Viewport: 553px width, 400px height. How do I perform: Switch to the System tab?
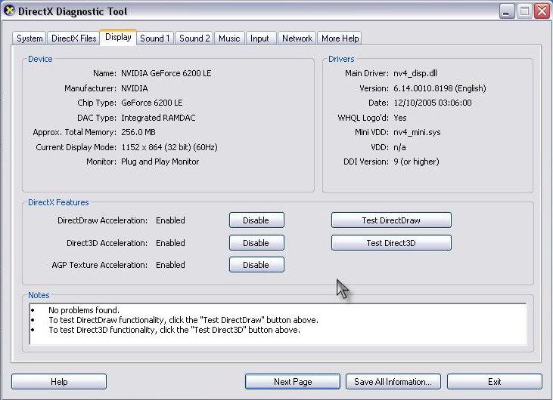pyautogui.click(x=30, y=38)
